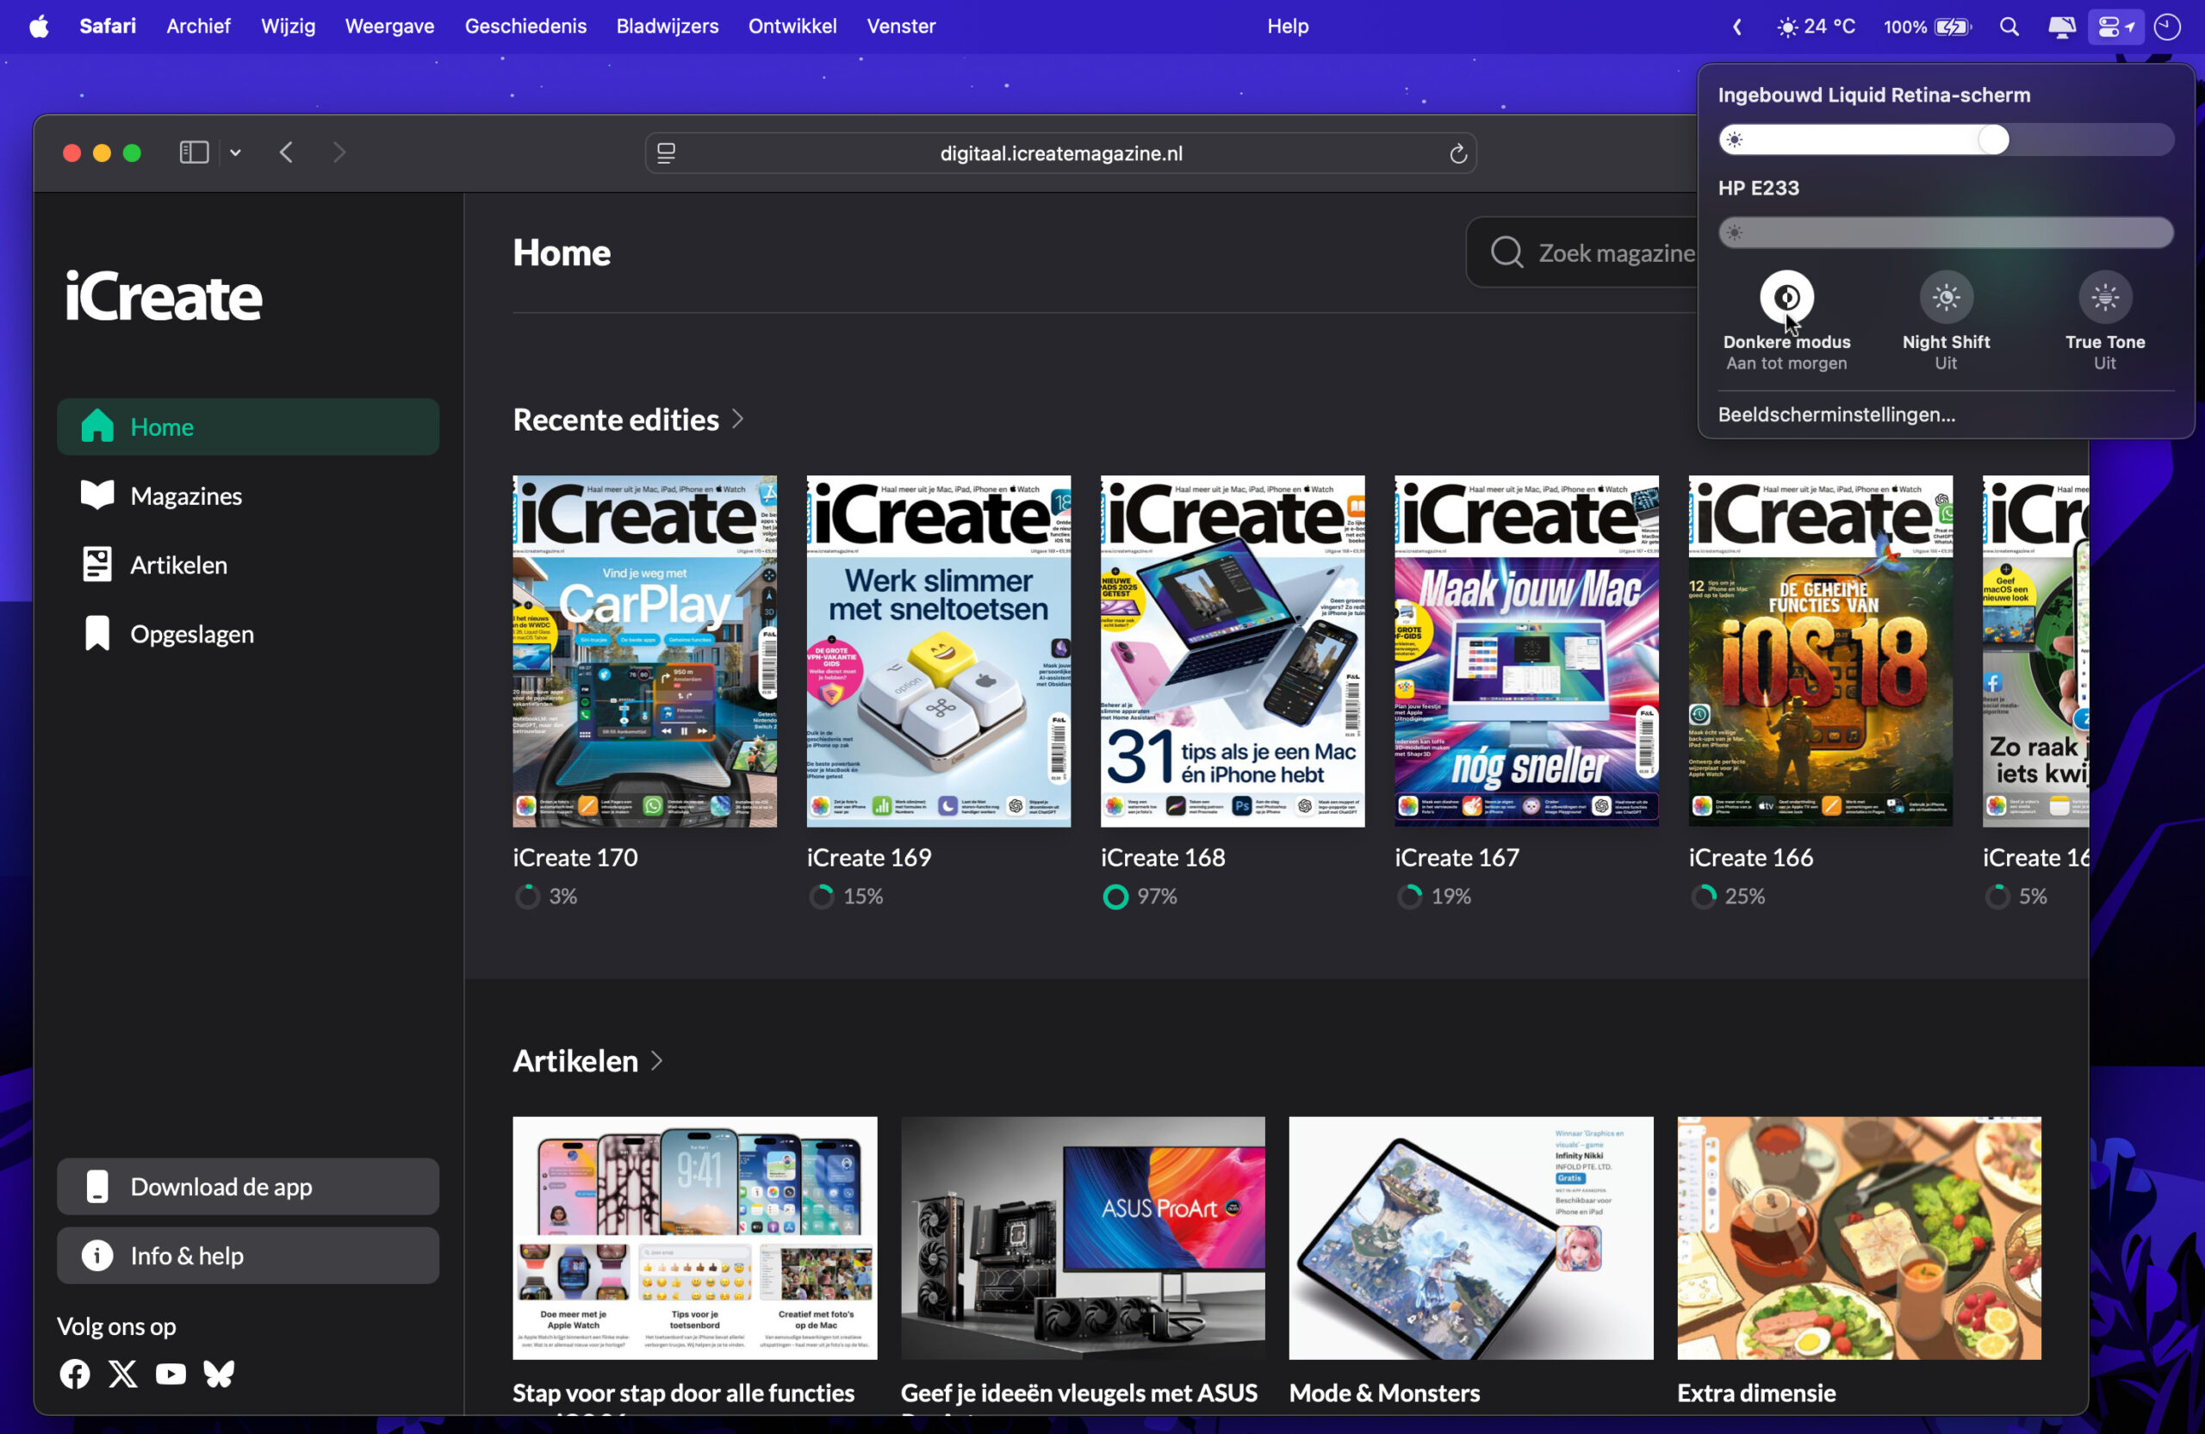
Task: Click Download de app button
Action: tap(247, 1187)
